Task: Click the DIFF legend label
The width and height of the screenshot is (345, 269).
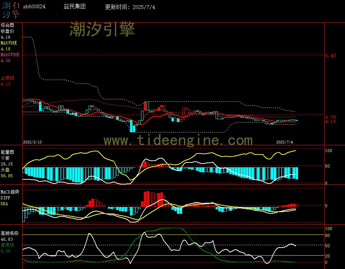Action: 5,198
